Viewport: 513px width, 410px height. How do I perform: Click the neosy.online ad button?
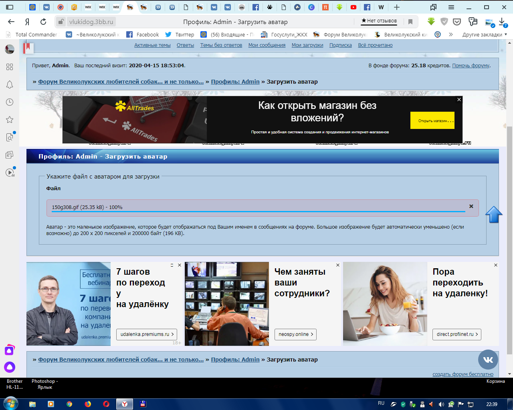pos(295,334)
